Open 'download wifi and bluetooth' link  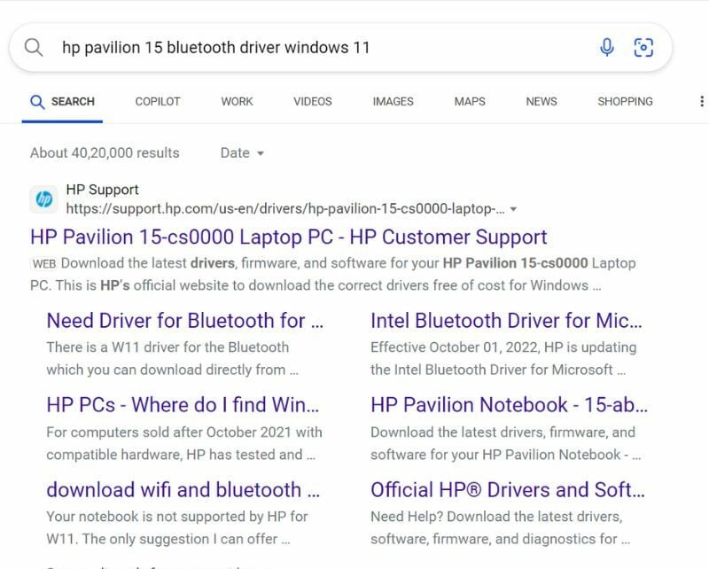tap(183, 490)
